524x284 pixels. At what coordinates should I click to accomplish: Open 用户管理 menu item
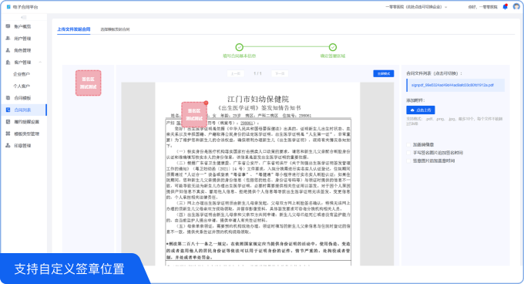coord(23,39)
